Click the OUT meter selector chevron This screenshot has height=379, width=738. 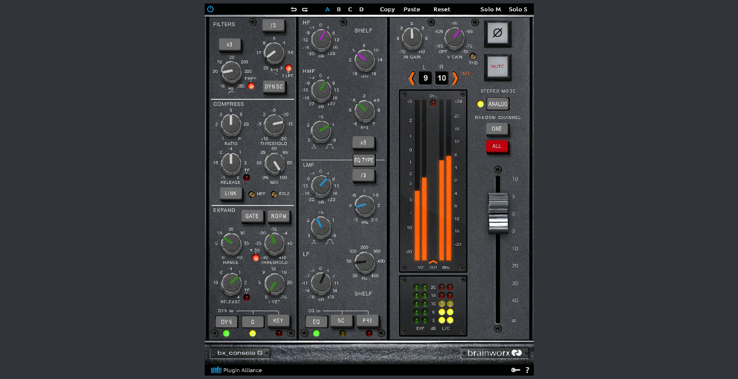(433, 262)
